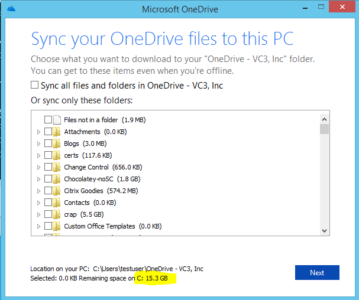Tick the Blogs folder checkbox
The width and height of the screenshot is (359, 300).
click(x=48, y=144)
